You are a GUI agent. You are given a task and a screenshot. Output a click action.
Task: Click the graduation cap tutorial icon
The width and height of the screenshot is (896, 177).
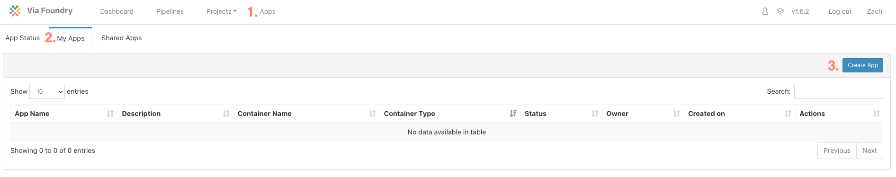[780, 11]
